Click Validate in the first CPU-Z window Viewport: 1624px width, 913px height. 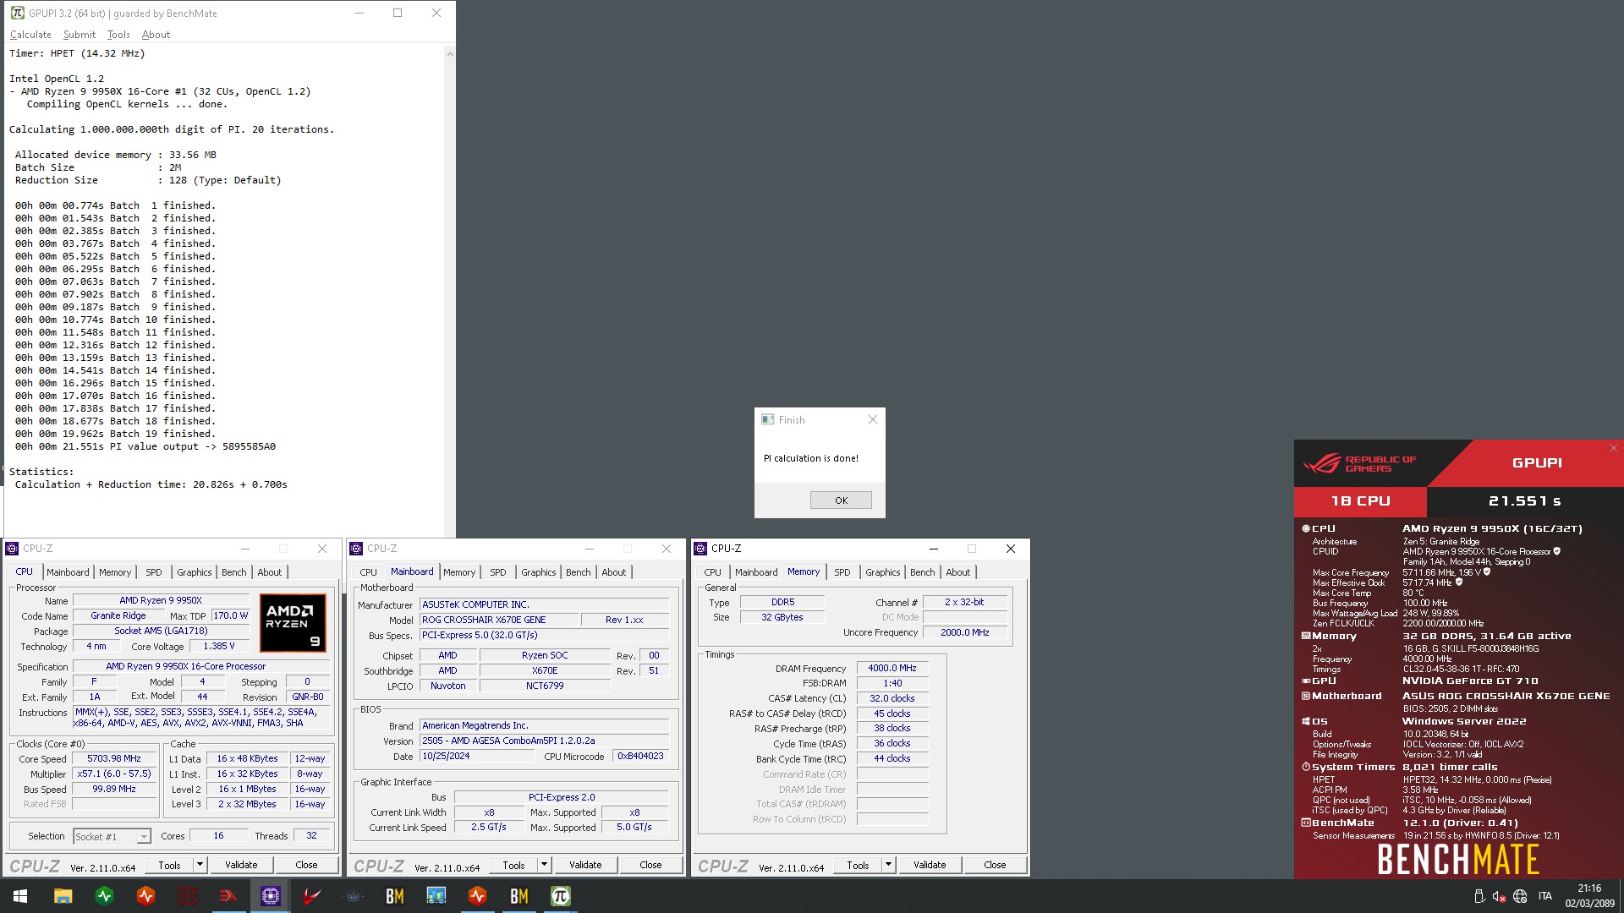pos(241,865)
